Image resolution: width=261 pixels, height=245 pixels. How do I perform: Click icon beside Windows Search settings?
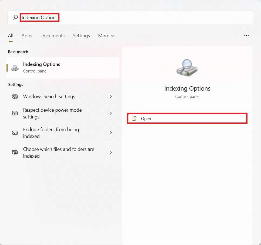click(15, 97)
